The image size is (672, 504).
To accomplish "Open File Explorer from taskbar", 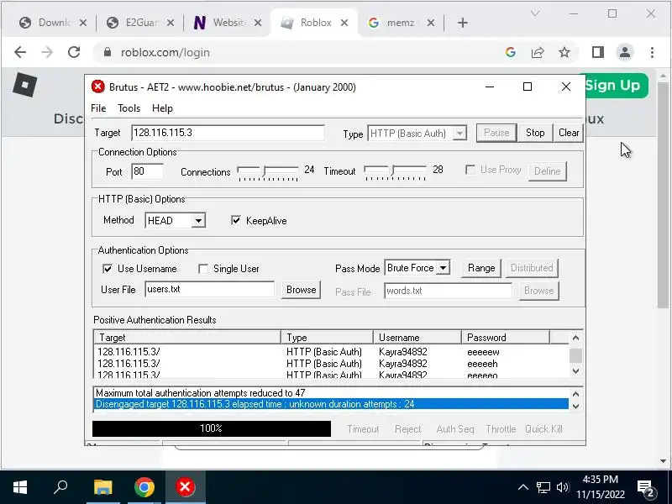I will tap(102, 487).
